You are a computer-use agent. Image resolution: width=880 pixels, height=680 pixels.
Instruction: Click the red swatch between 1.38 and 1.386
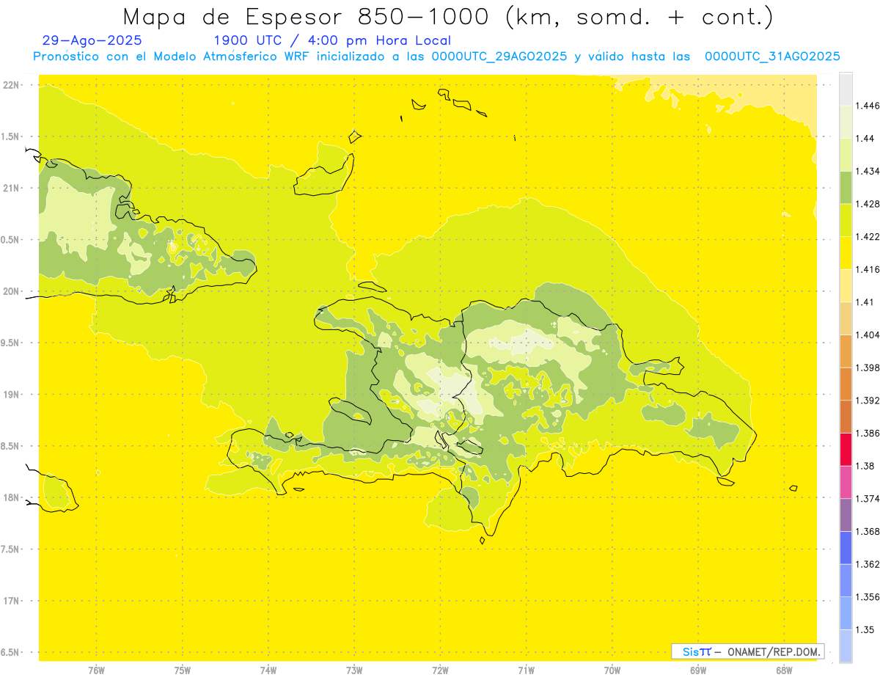846,449
